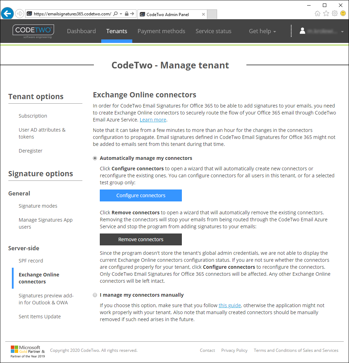Click the CodeTwo logo
Screen dimensions: 349x363
33,31
